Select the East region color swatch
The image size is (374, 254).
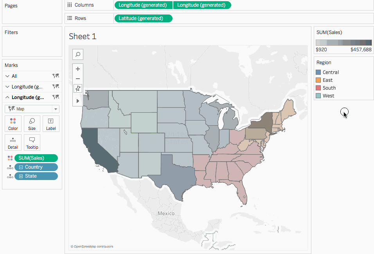(318, 80)
